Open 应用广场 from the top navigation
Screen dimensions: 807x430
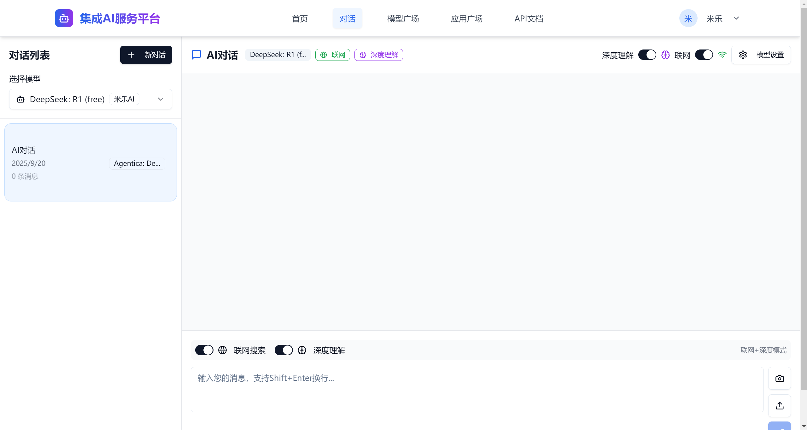466,19
